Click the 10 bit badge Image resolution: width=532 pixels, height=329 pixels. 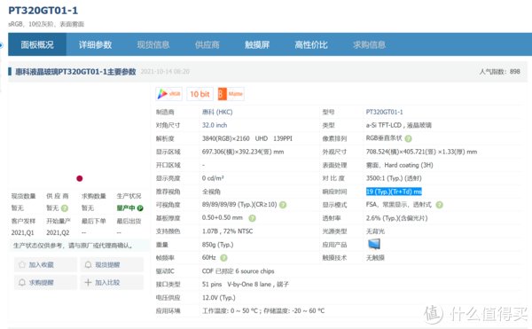[x=199, y=94]
